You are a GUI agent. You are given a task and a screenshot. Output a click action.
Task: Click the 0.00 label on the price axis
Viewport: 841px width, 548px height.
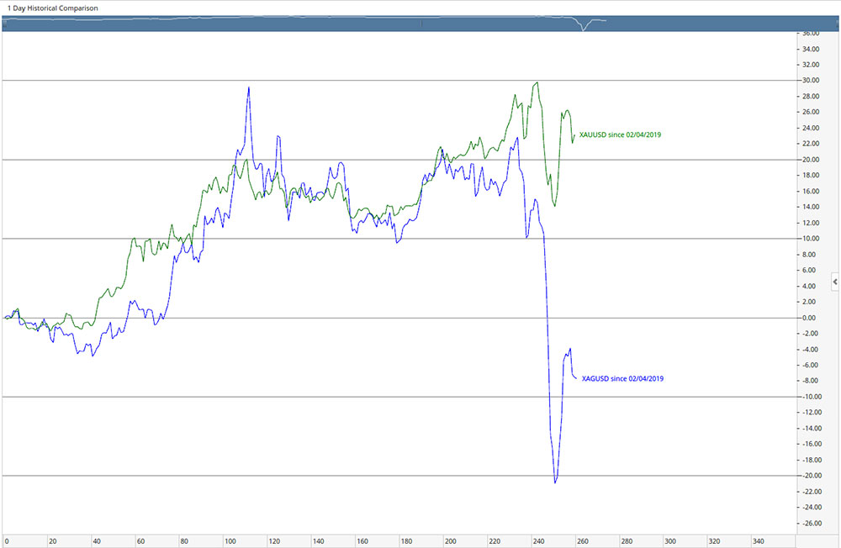pos(808,318)
